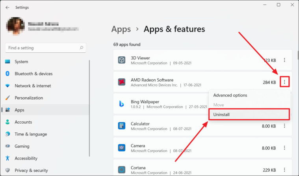Click sidebar vertical scrollbar
299x176 pixels.
tap(89, 108)
